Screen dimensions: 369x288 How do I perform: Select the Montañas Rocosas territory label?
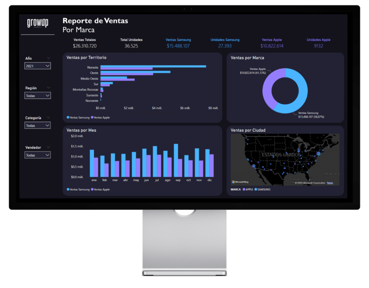85,90
